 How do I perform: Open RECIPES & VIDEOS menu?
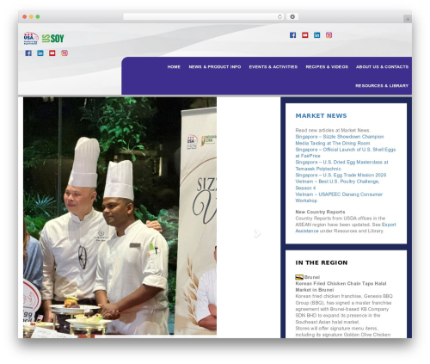tap(327, 67)
